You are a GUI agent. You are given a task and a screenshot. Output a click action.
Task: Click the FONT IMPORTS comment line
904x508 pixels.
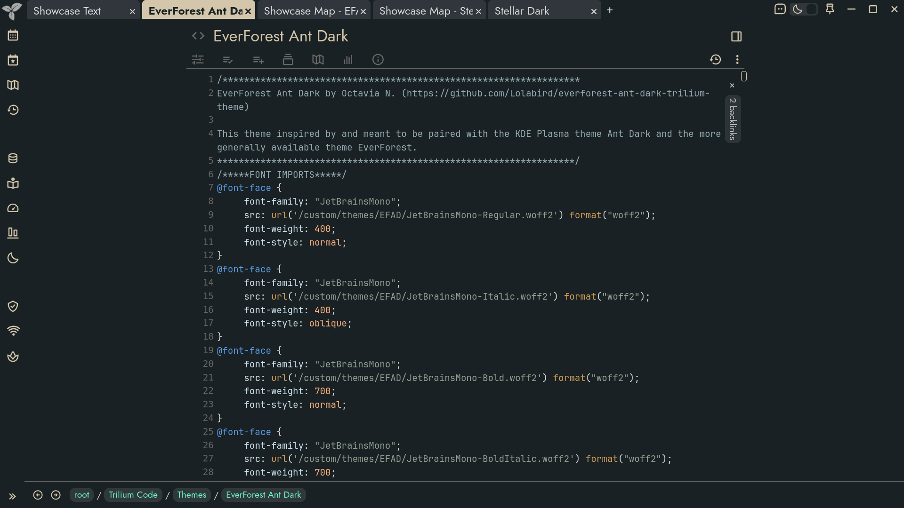point(282,175)
